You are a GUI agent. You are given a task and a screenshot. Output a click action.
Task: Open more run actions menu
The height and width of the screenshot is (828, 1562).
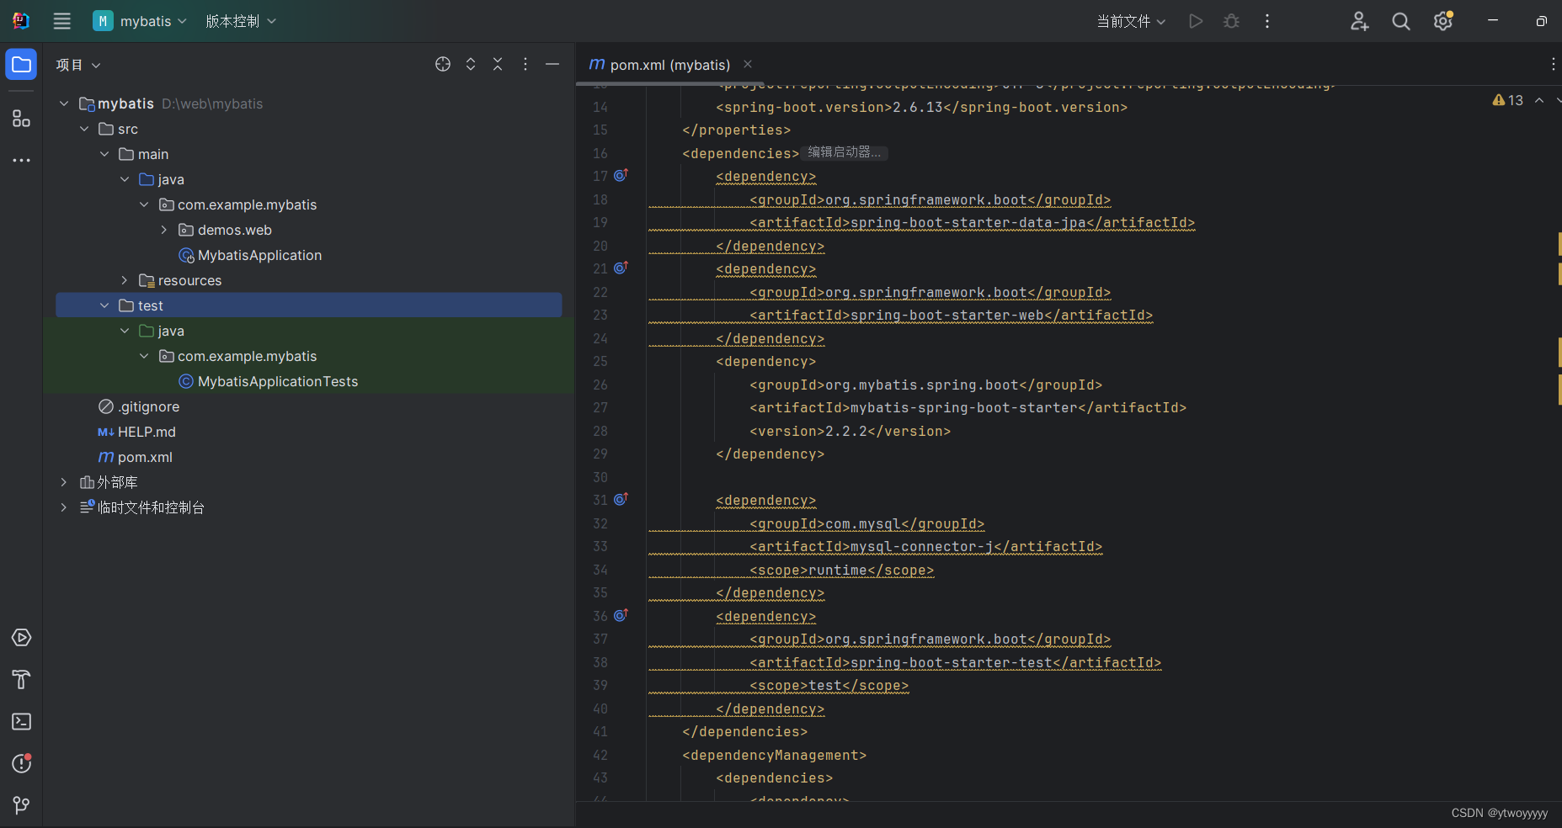point(1266,21)
